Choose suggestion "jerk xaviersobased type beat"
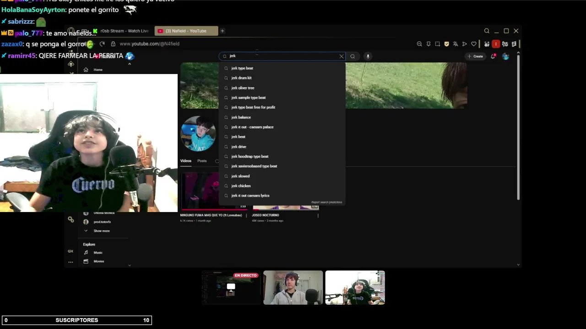Screen dimensions: 586x329 [x=282, y=166]
